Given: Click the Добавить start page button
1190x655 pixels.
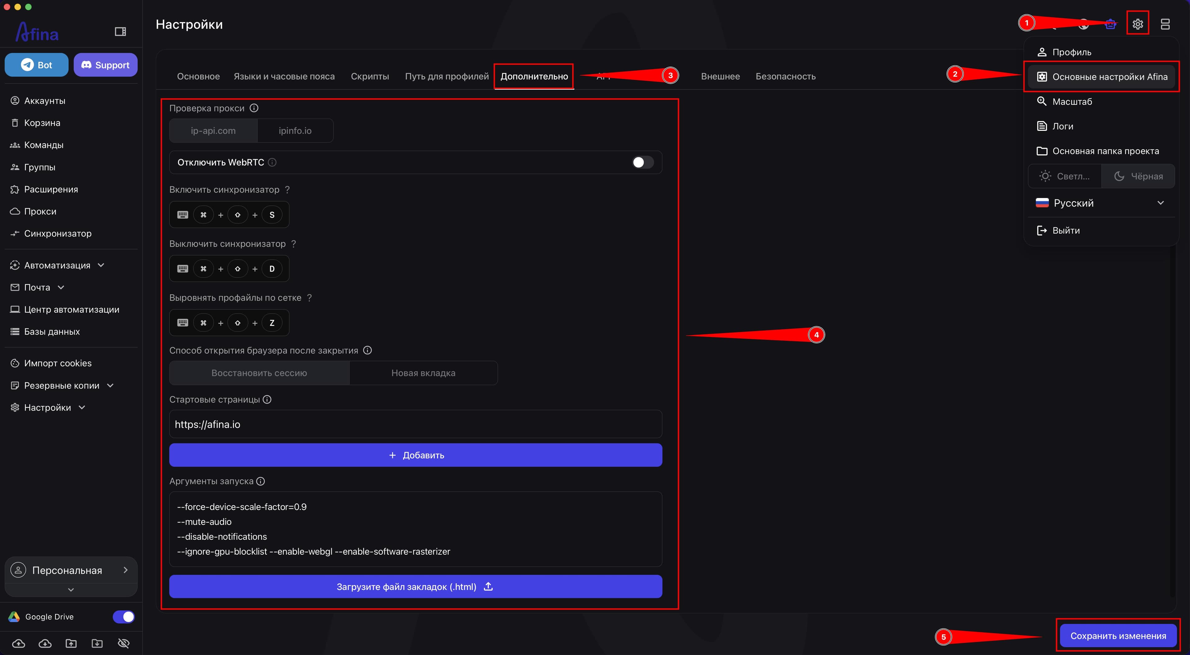Looking at the screenshot, I should [x=415, y=455].
